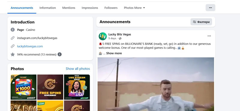
Task: Switch to the Announcements tab
Action: click(x=22, y=8)
